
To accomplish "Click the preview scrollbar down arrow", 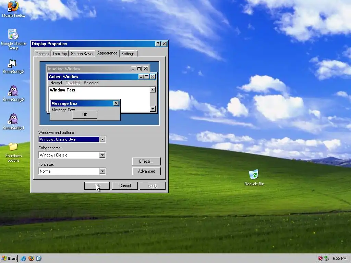I will point(153,109).
